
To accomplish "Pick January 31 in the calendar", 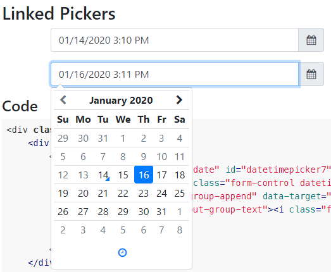I will pyautogui.click(x=161, y=211).
